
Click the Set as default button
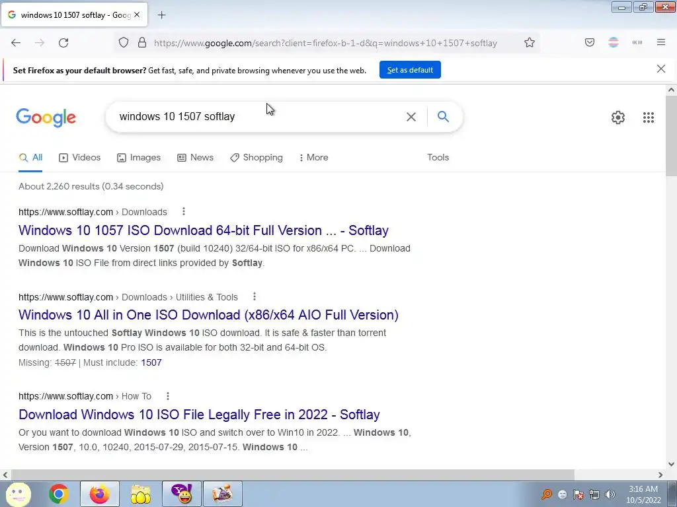410,70
